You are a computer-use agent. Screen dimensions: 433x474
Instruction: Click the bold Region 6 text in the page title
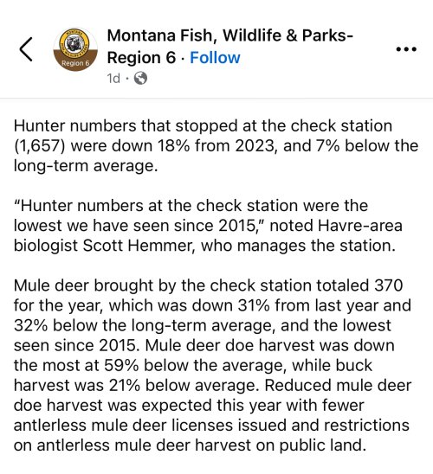point(141,57)
